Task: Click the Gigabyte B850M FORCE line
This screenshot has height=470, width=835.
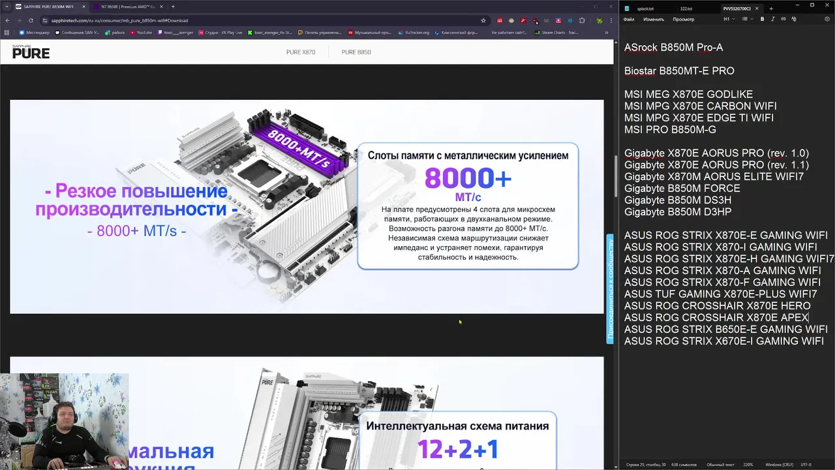Action: coord(682,189)
